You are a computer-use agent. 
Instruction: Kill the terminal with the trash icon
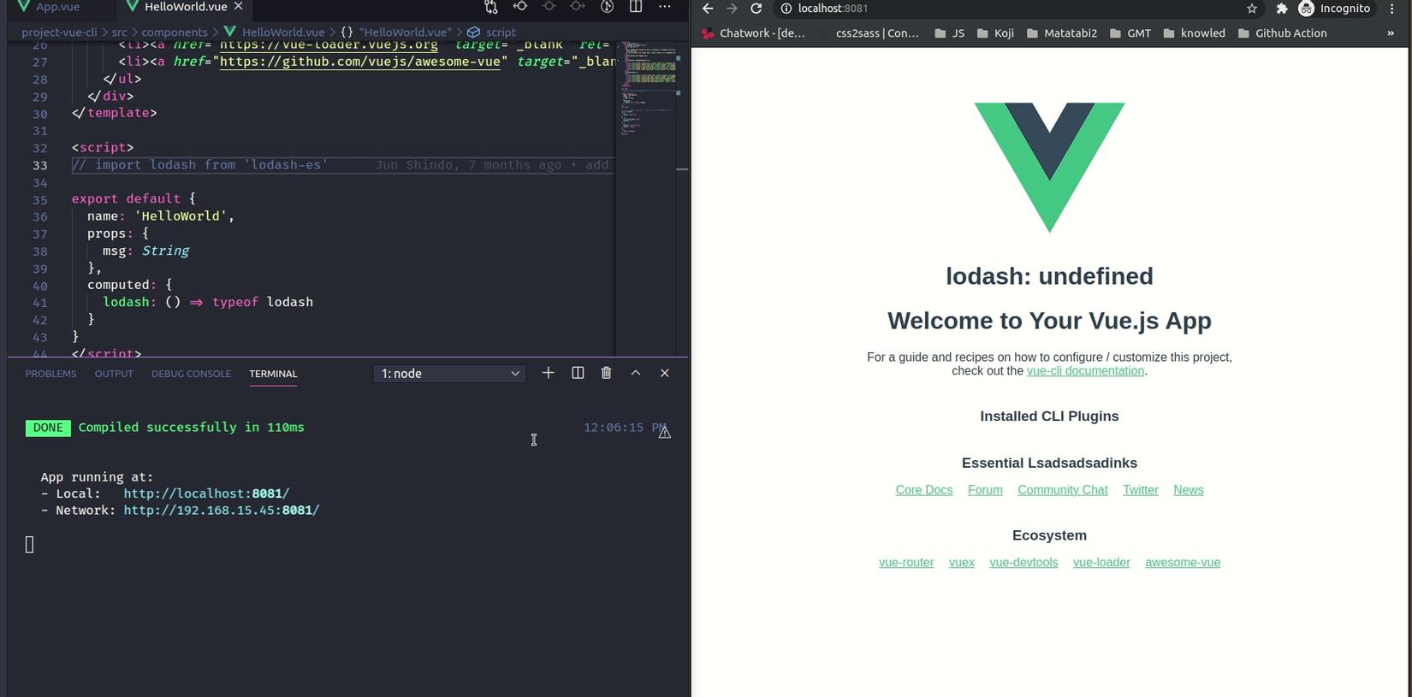(606, 373)
